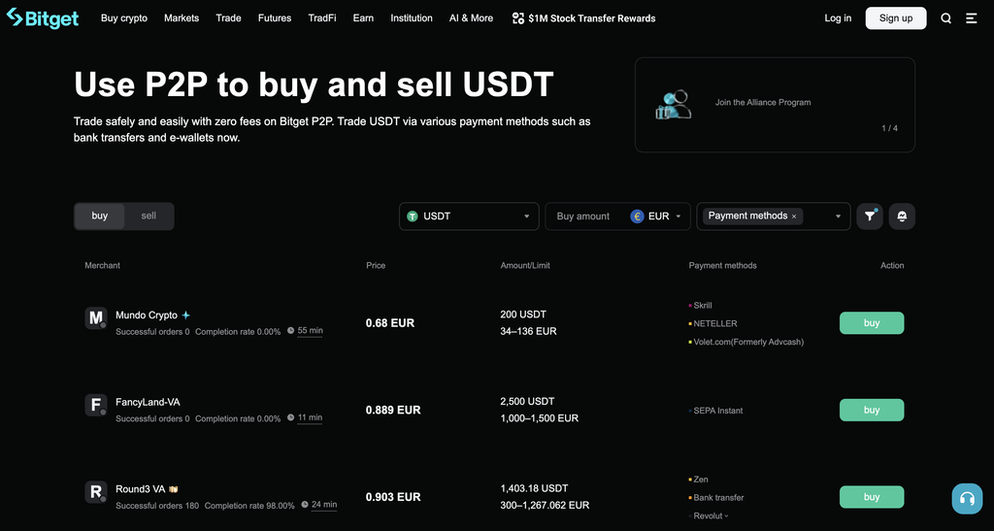
Task: Click the Tether USDT coin icon
Action: tap(413, 216)
